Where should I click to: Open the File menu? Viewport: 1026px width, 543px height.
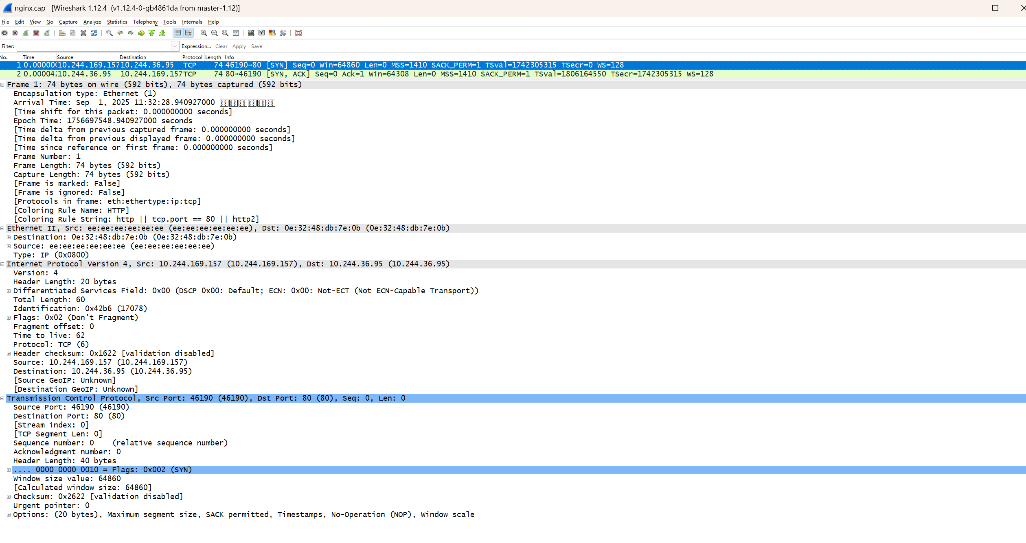point(5,22)
